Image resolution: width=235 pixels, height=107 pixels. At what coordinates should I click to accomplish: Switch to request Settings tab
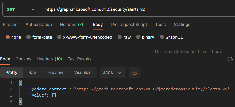(182, 25)
